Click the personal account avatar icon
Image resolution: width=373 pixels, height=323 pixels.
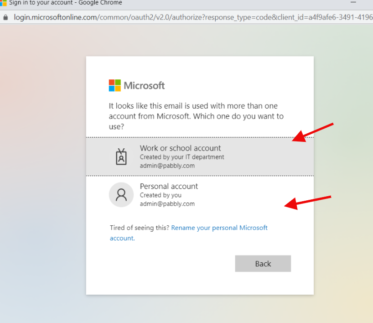click(x=121, y=195)
